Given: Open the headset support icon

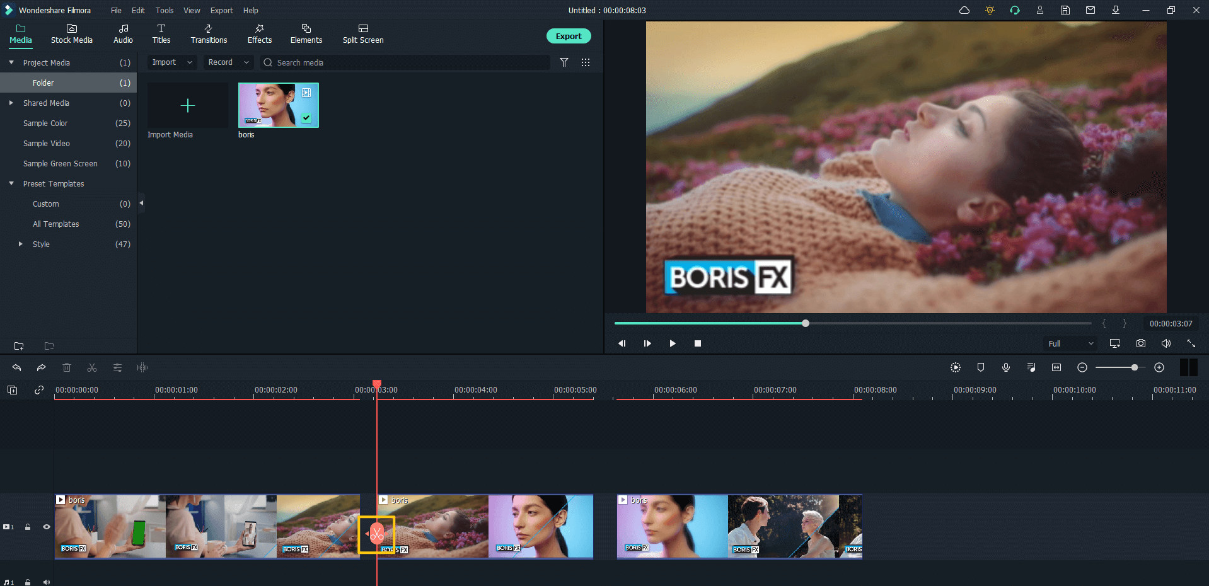Looking at the screenshot, I should pyautogui.click(x=1015, y=10).
